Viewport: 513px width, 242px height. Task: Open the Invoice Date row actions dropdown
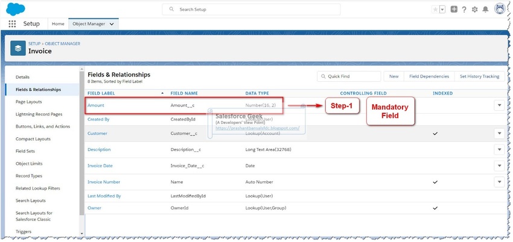coord(499,166)
